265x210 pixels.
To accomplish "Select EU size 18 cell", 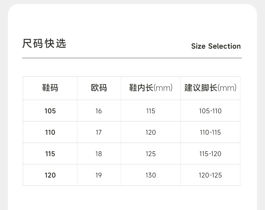I will tap(99, 154).
